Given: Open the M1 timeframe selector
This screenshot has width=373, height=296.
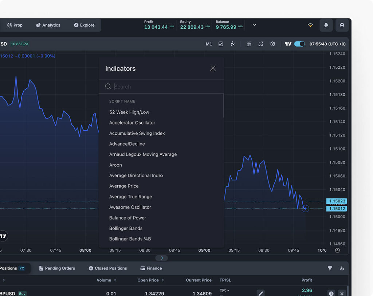Looking at the screenshot, I should [x=209, y=44].
